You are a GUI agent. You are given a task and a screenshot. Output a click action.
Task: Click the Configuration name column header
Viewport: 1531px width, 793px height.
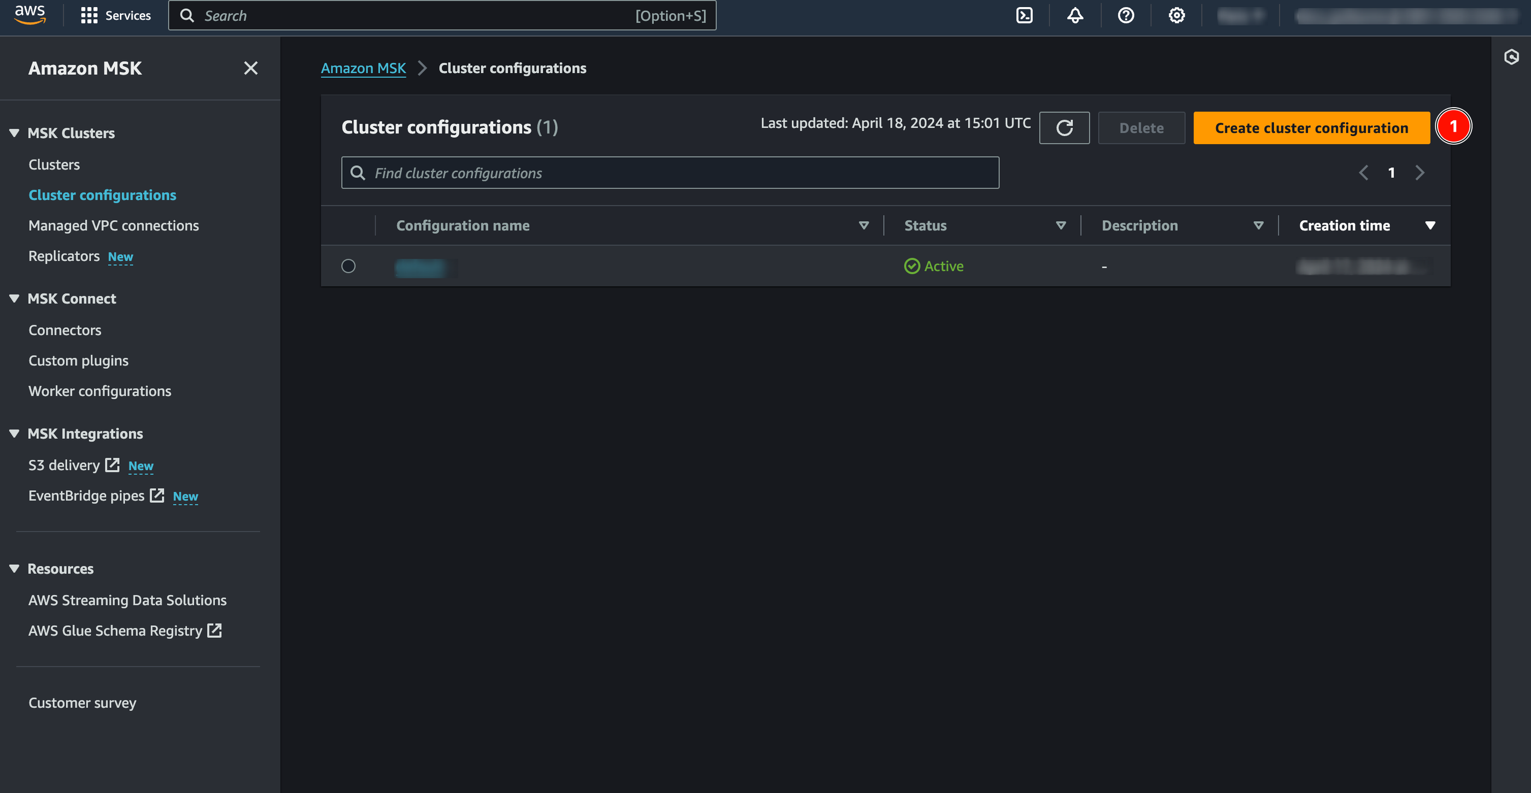click(463, 226)
